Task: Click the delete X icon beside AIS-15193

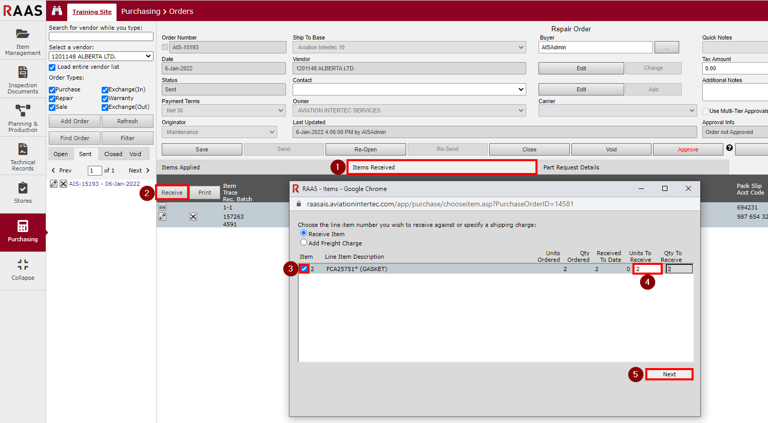Action: click(x=63, y=184)
